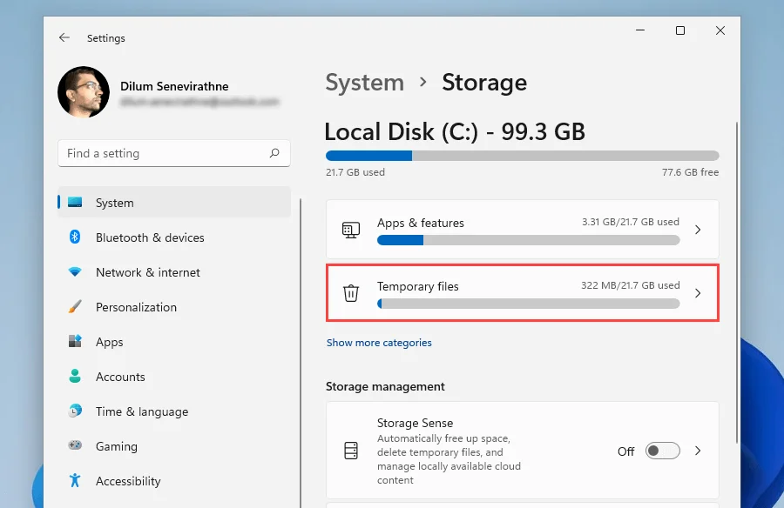This screenshot has width=784, height=508.
Task: Click the Apps & features usage bar
Action: point(529,240)
